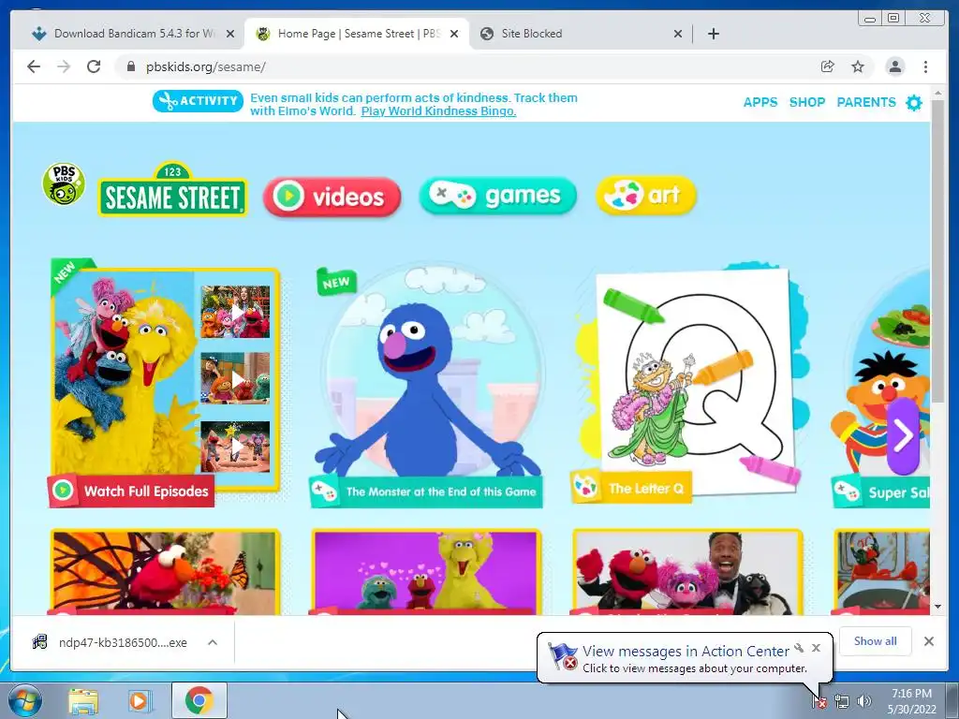This screenshot has width=959, height=719.
Task: Play the middle episode thumbnail
Action: click(235, 378)
